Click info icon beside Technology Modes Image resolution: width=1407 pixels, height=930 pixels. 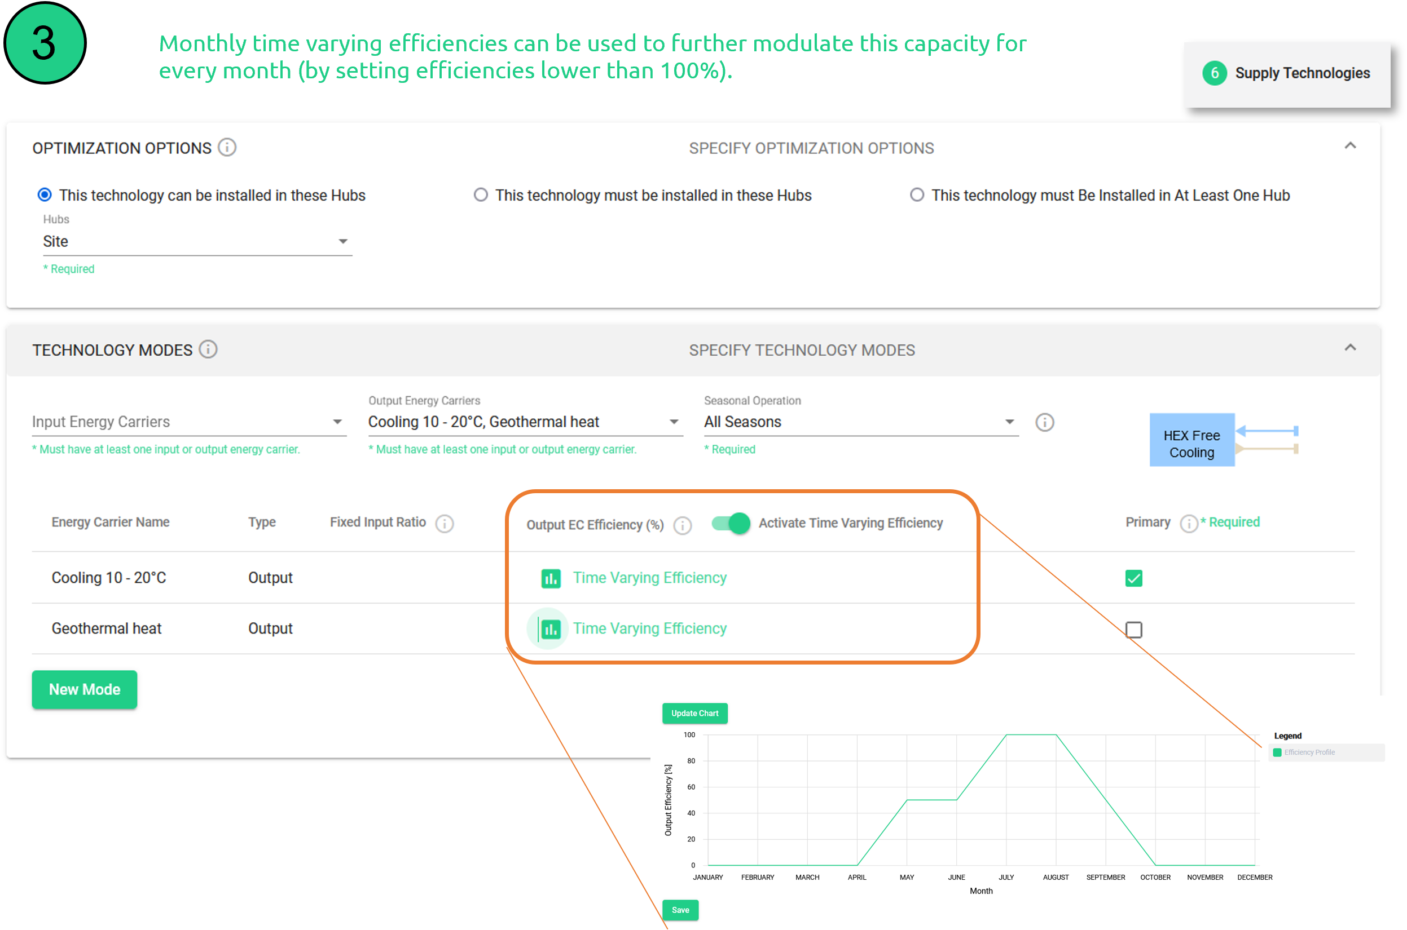click(208, 349)
